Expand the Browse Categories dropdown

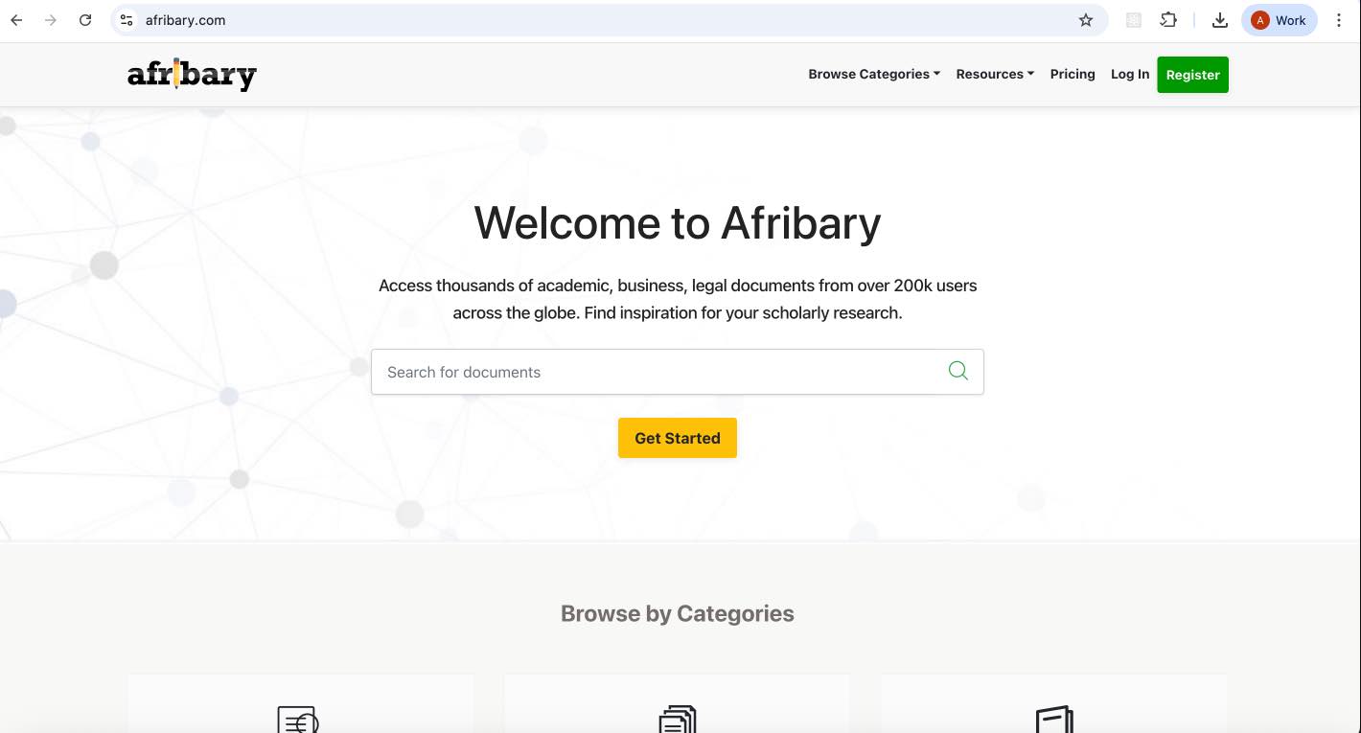click(x=873, y=74)
